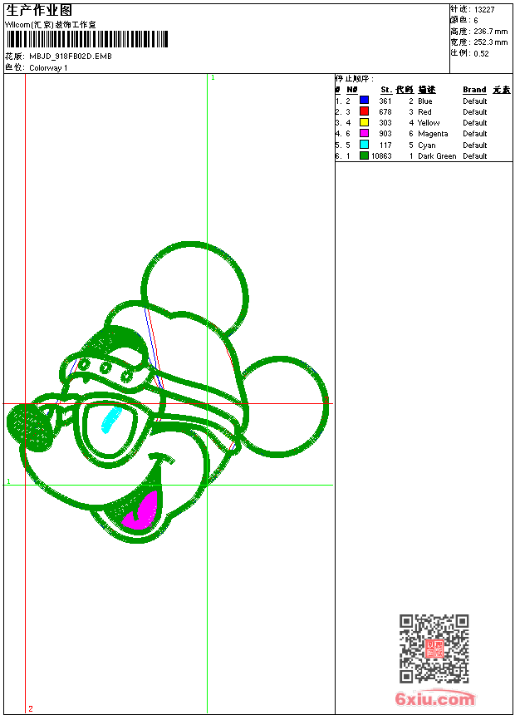Click the barcode under the Wilcom header
The image size is (515, 715).
(x=87, y=39)
